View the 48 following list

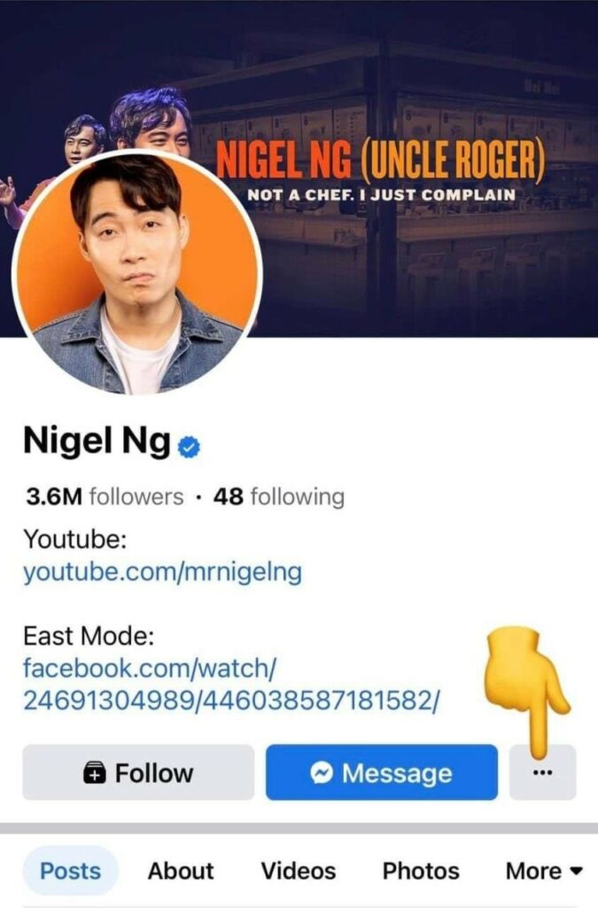pyautogui.click(x=279, y=497)
